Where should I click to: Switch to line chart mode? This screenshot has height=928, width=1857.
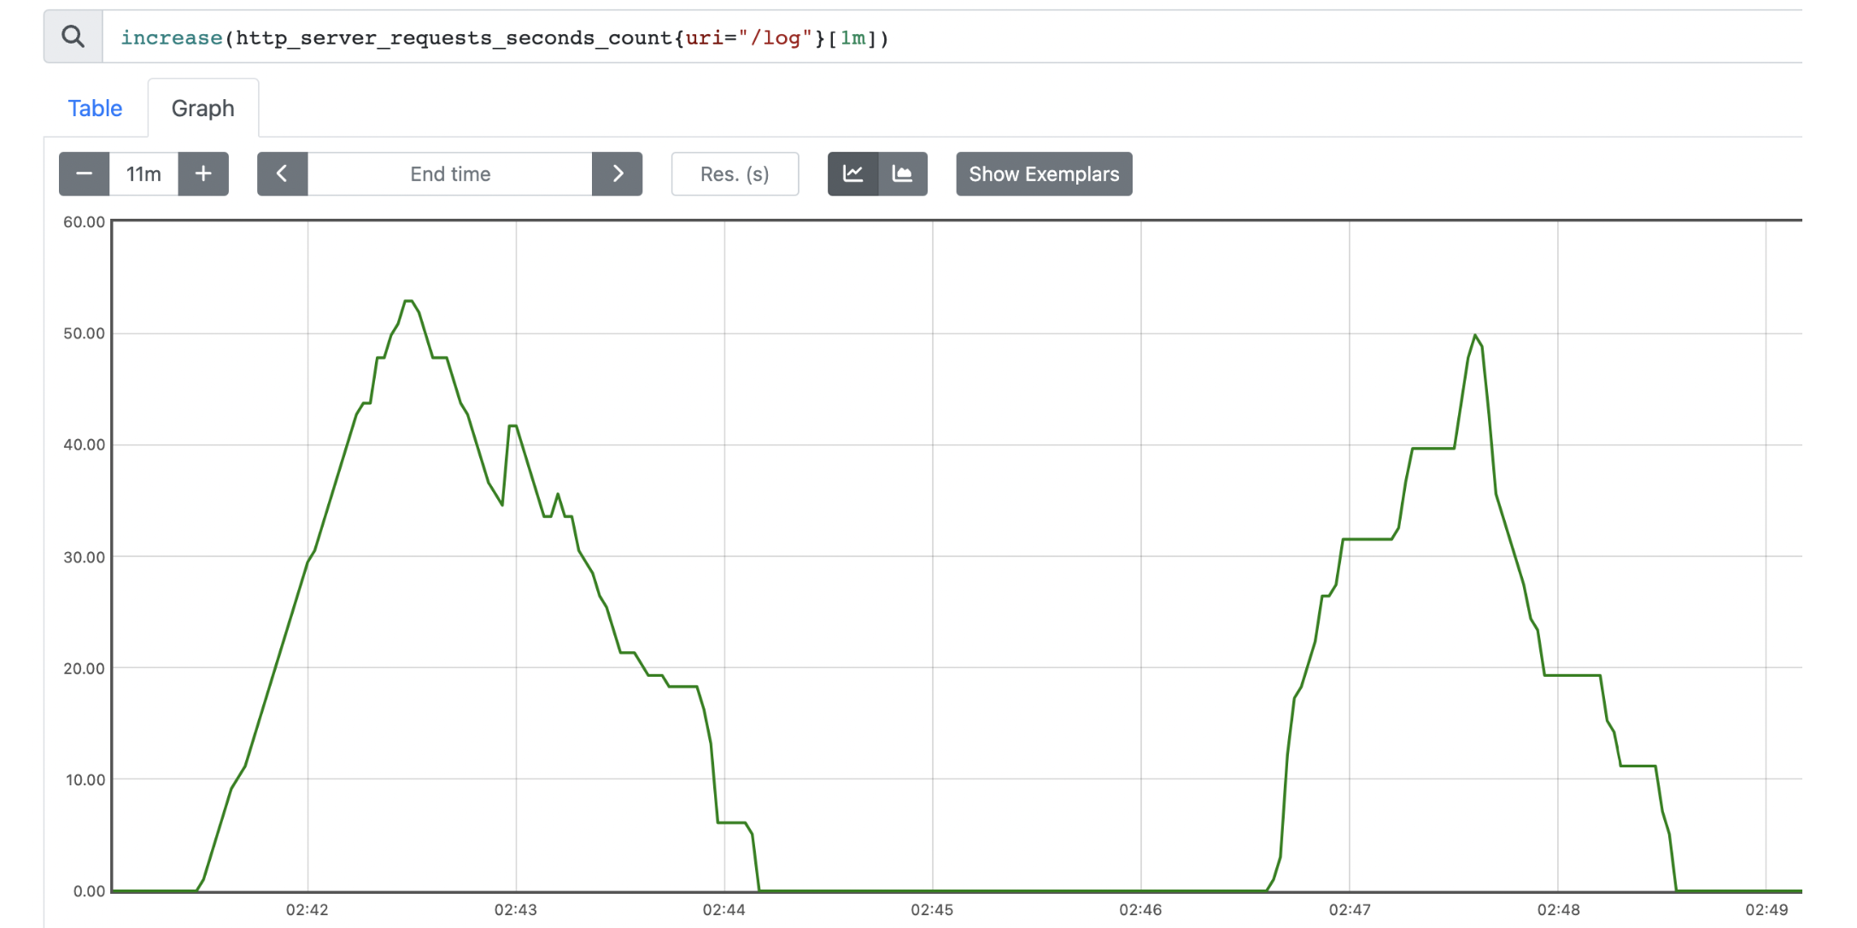852,174
